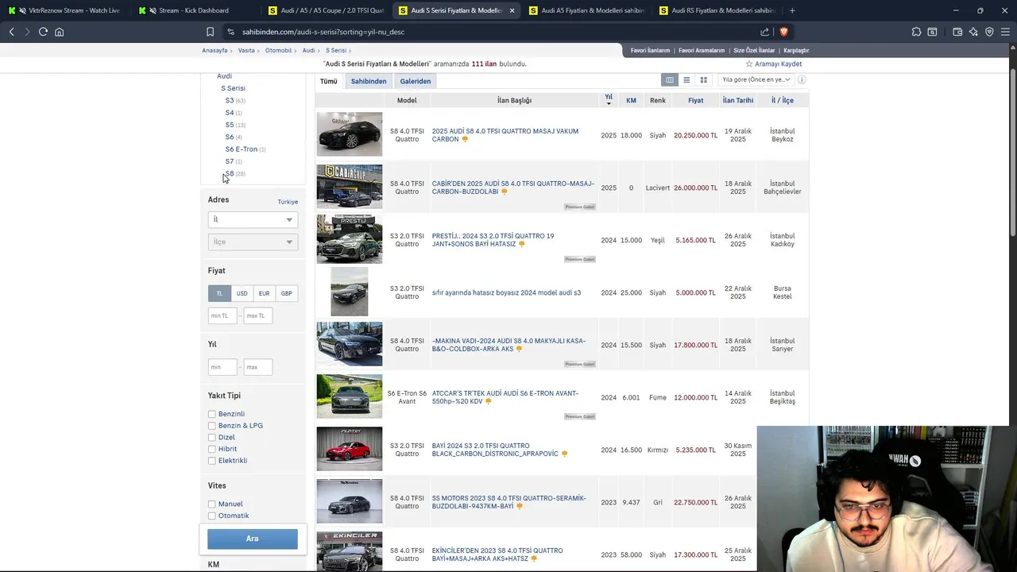Open 2025 Audi S8 Masaj Vakum listing

(x=505, y=135)
